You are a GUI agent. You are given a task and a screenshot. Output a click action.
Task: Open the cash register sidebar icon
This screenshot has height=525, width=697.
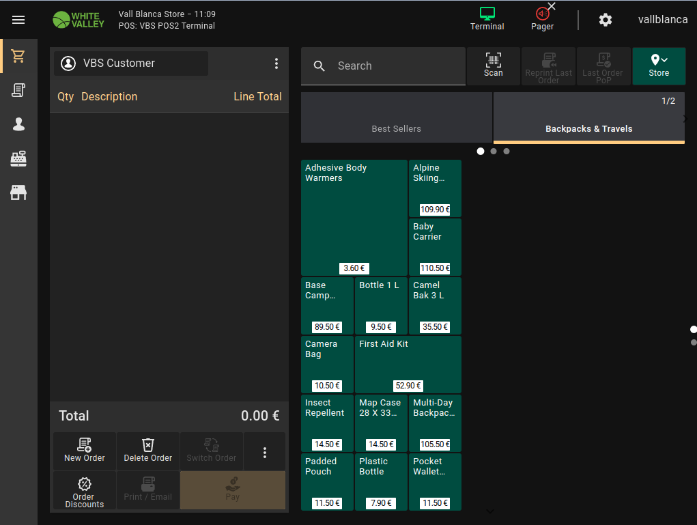pos(18,158)
